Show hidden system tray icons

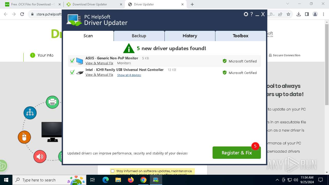(x=277, y=180)
